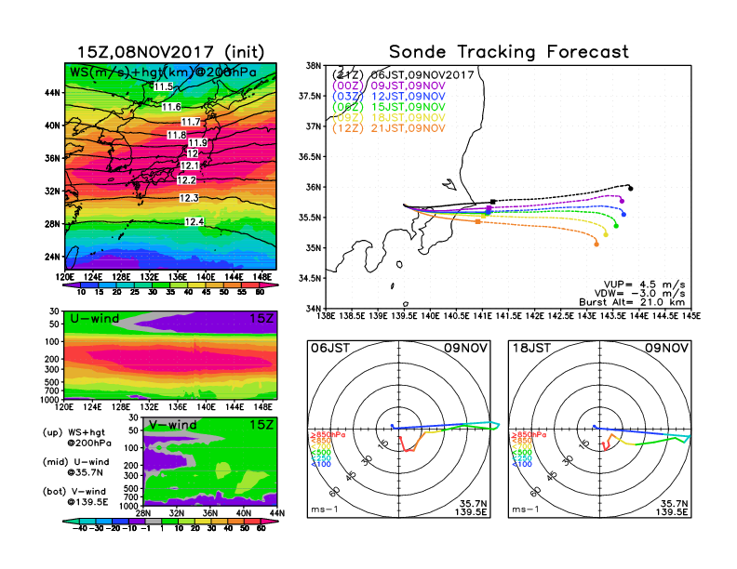
Task: Click the green trajectory landing dot
Action: 616,226
